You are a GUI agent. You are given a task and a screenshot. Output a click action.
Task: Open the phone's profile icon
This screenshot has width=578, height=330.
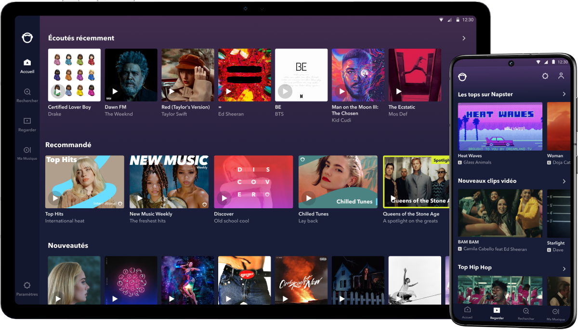point(561,76)
